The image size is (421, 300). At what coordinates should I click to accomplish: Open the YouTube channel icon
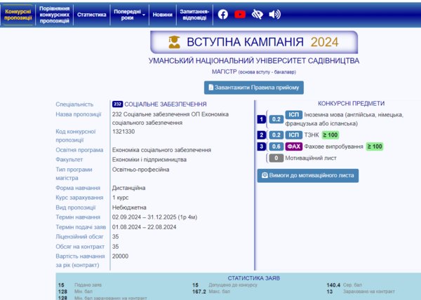[240, 14]
